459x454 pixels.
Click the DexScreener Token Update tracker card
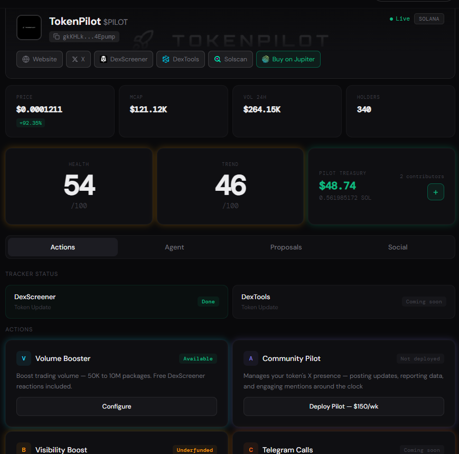(117, 302)
